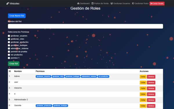Open the Puntos de Venta menu item
This screenshot has height=109, width=174.
100,3
